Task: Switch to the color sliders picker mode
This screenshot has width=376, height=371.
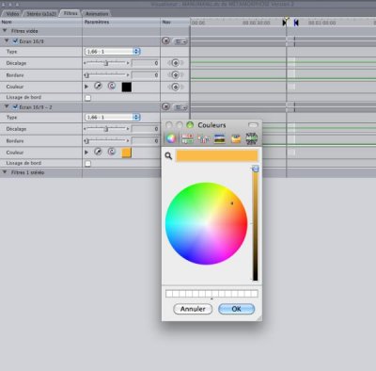Action: pos(187,138)
